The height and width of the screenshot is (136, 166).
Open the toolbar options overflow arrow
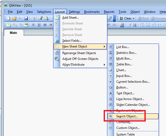pyautogui.click(x=114, y=18)
